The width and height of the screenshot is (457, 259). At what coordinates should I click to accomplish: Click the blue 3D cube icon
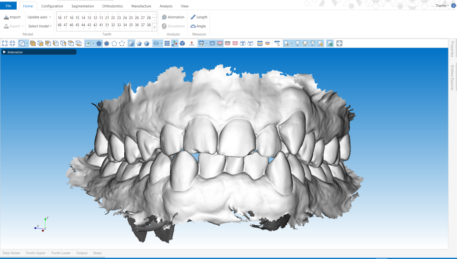click(182, 43)
